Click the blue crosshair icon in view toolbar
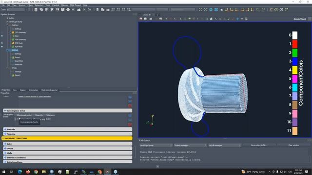312x175 pixels. coord(237,19)
